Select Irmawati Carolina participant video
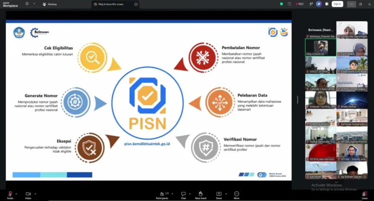Screen dimensions: 374x201 (321, 100)
